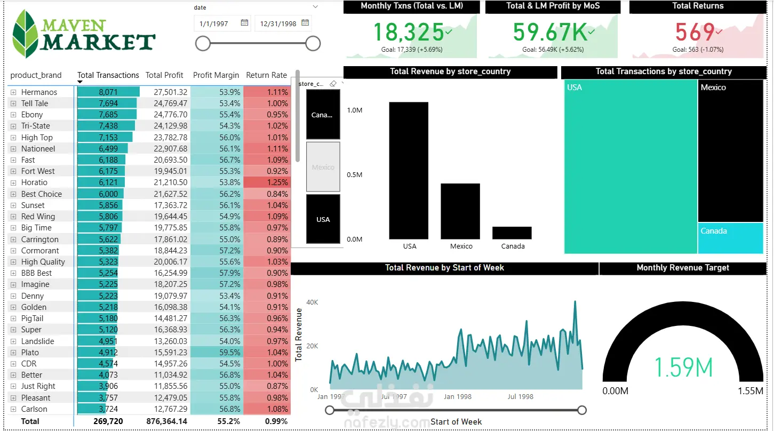The width and height of the screenshot is (774, 431).
Task: Sort by the Profit Margin column header
Action: pos(216,75)
